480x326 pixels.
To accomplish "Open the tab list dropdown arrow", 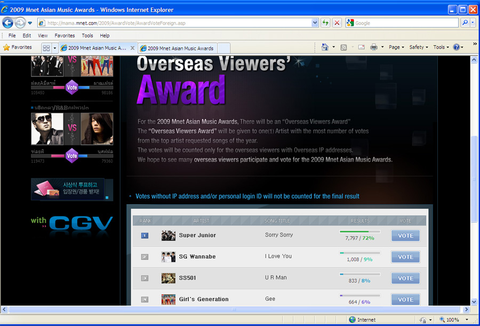I will (x=55, y=48).
